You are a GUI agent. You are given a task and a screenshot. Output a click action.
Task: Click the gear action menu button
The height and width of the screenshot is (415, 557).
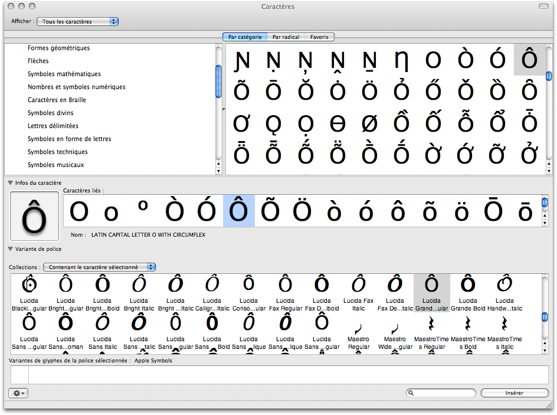(x=18, y=393)
